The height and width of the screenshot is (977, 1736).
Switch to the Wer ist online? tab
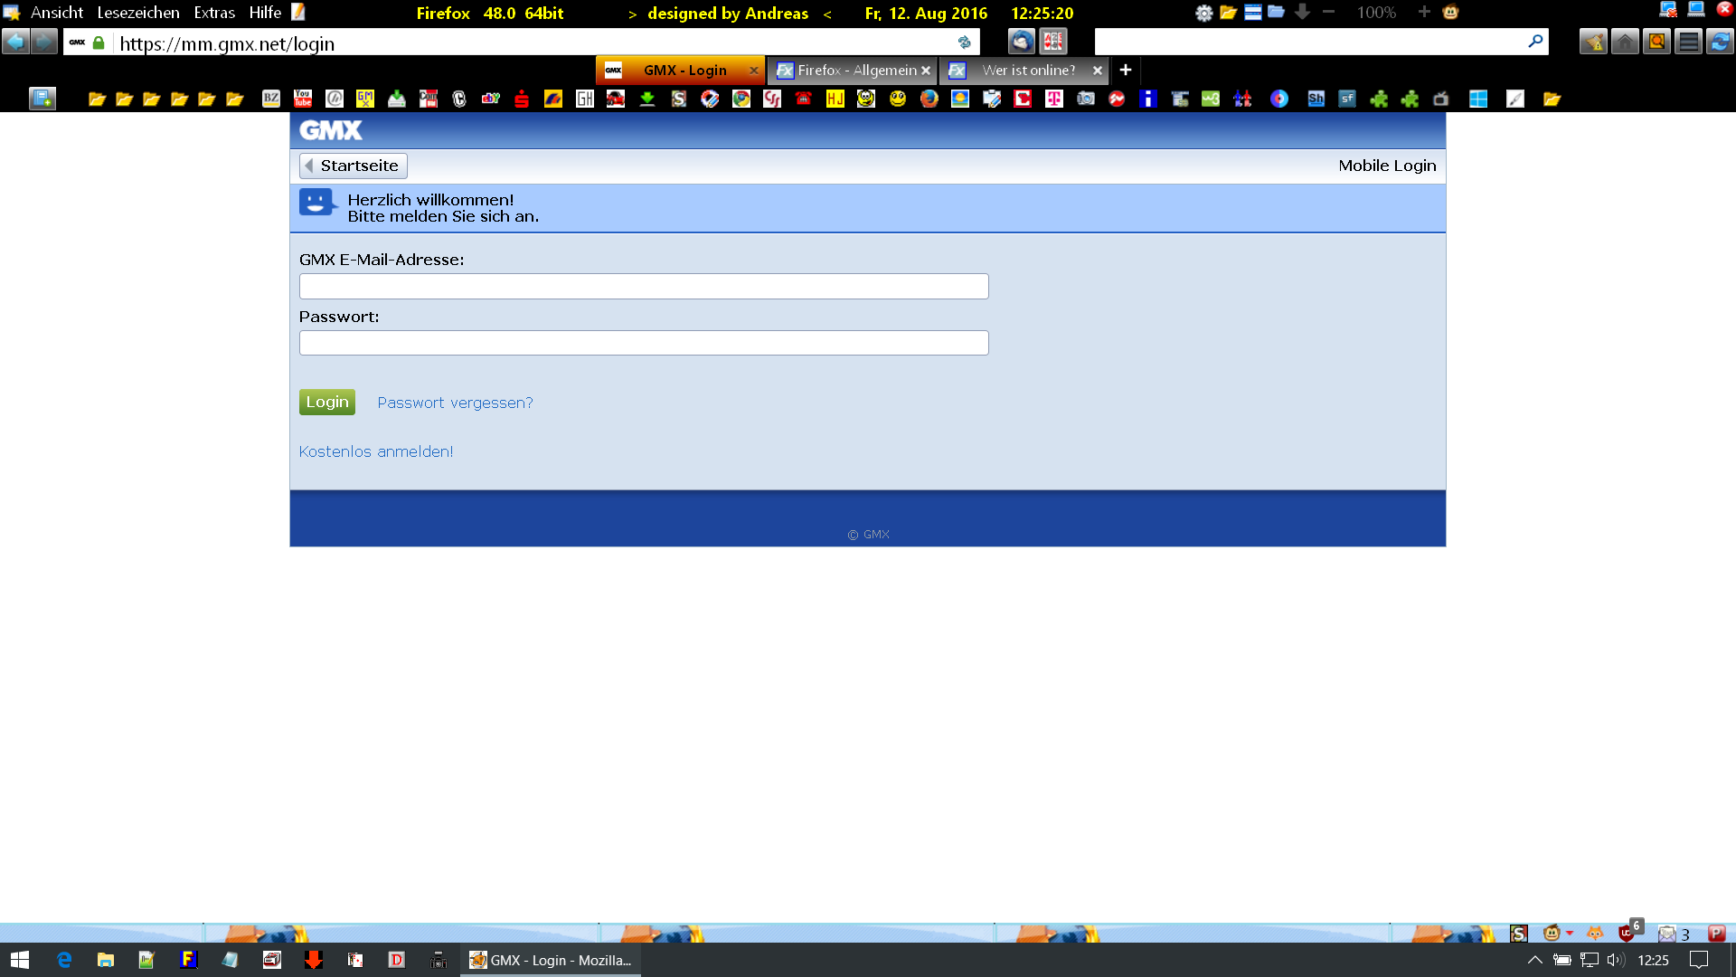pyautogui.click(x=1028, y=70)
